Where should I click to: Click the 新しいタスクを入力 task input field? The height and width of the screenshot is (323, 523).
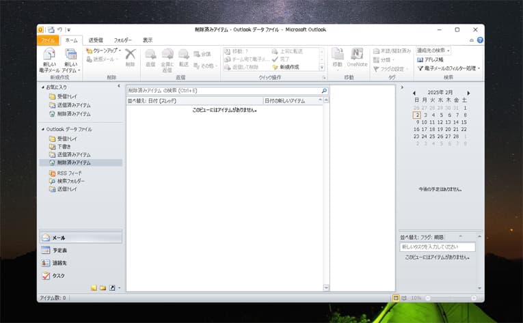(x=438, y=247)
